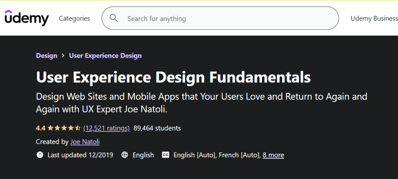Viewport: 398px width, 179px height.
Task: Click English [Auto], French [Auto] subtitles text
Action: click(x=217, y=155)
